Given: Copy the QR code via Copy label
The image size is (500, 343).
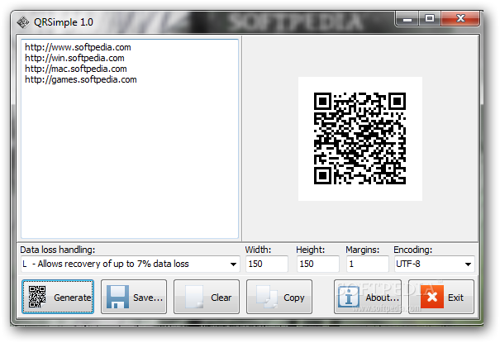Looking at the screenshot, I should (x=294, y=298).
